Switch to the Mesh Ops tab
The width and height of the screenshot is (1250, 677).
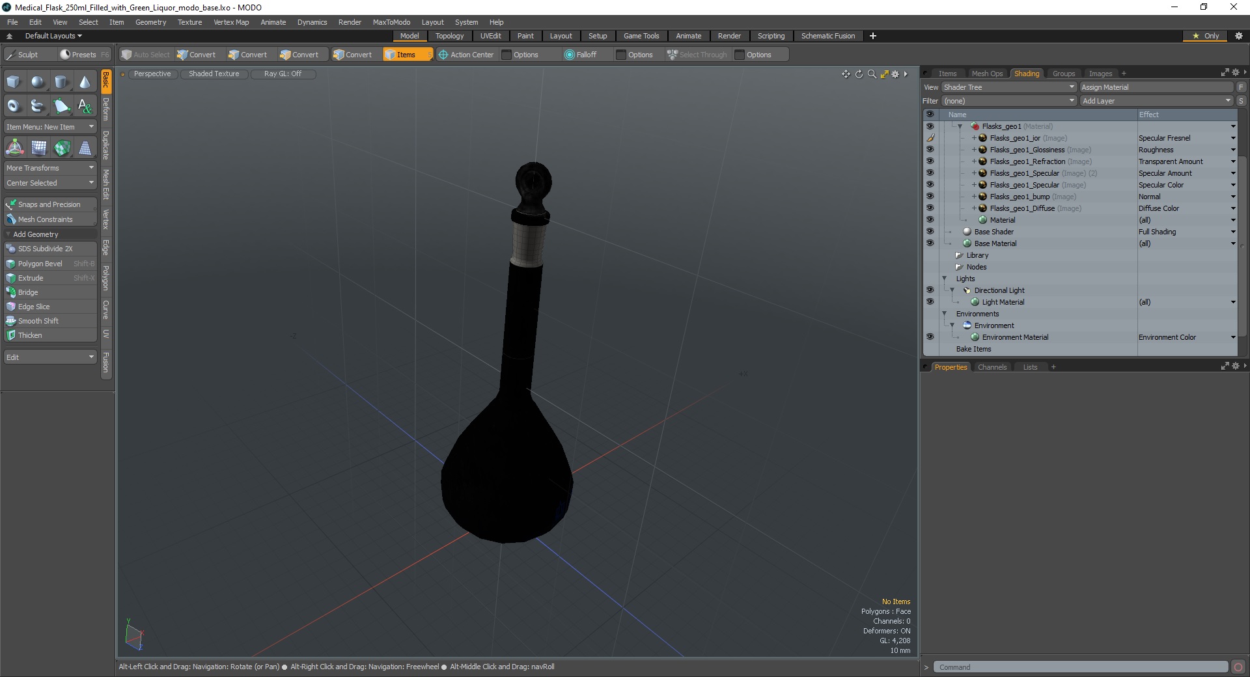click(987, 74)
